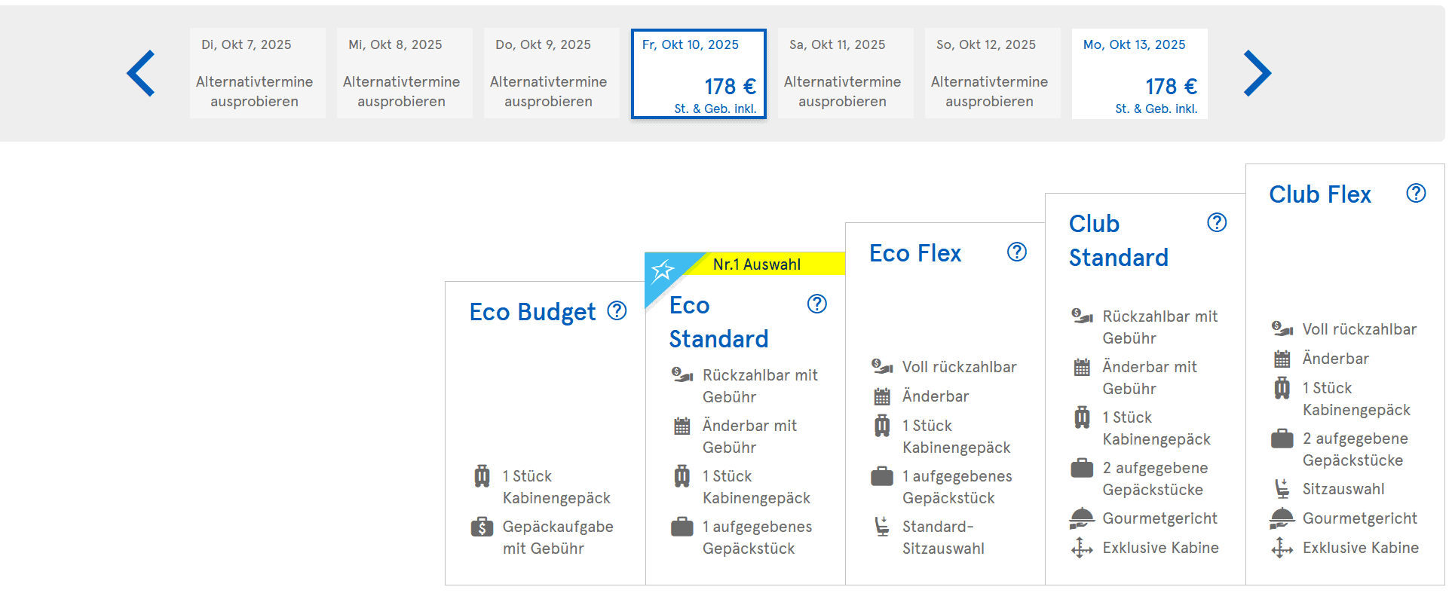The height and width of the screenshot is (596, 1452).
Task: Choose the Club Flex fare title
Action: click(x=1319, y=194)
